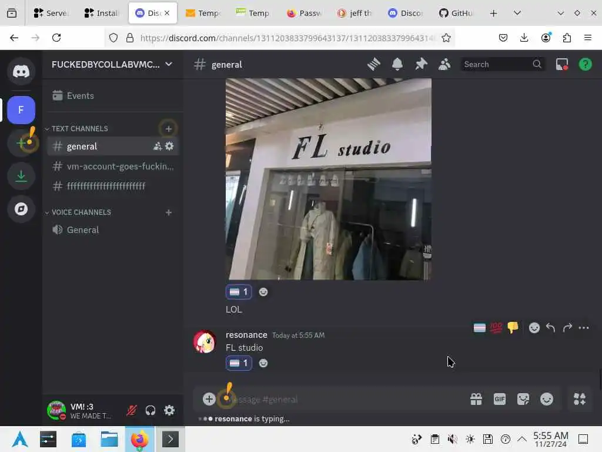Create invite for general channel
The image size is (602, 452).
pos(158,146)
